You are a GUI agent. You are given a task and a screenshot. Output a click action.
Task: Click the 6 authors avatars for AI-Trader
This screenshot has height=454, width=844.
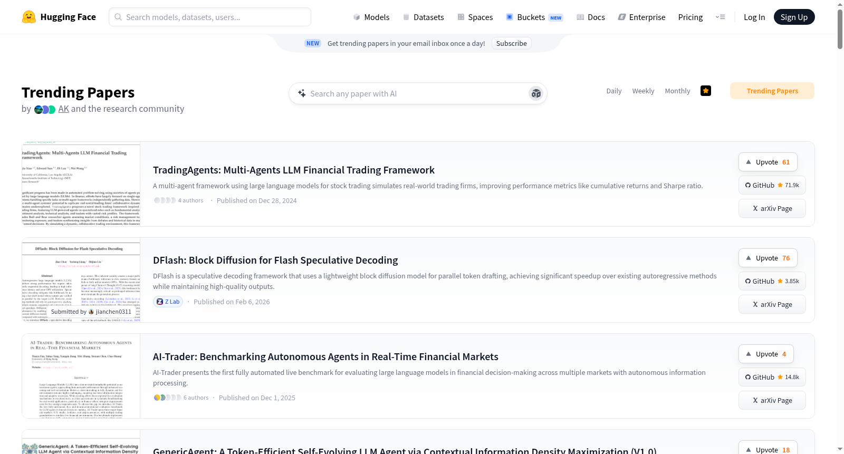pos(167,398)
